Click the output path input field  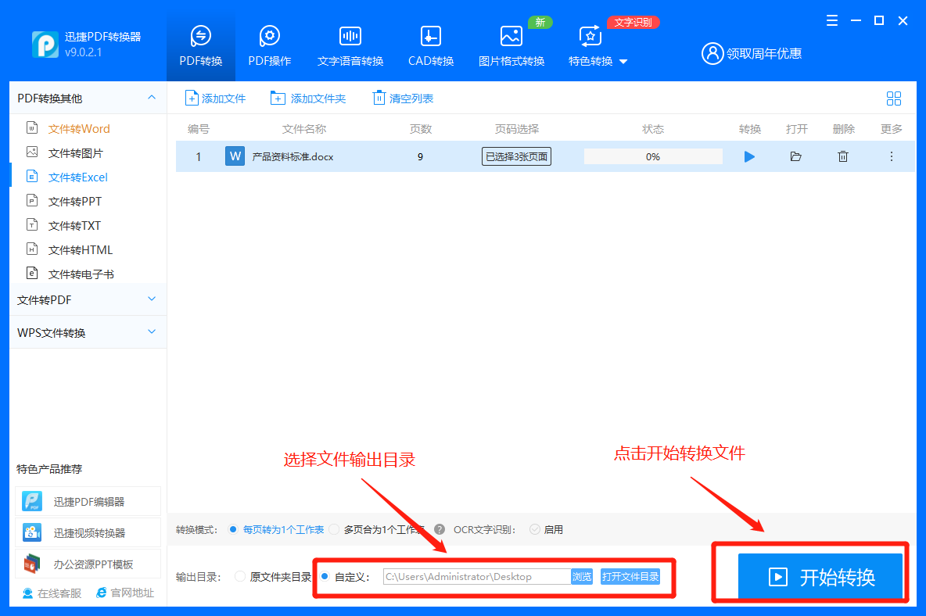(476, 576)
